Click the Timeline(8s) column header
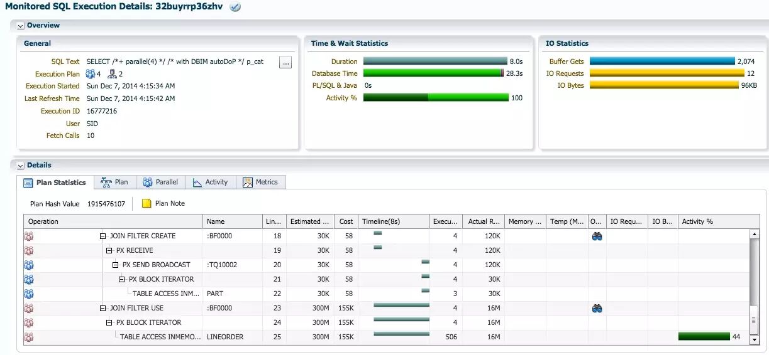Viewport: 769px width, 355px height. click(x=394, y=221)
